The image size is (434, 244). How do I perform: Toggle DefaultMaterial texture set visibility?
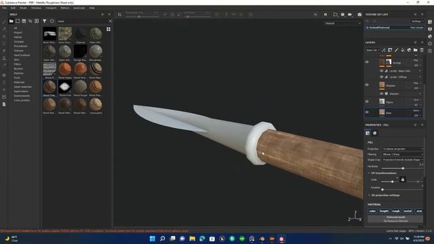pos(368,28)
